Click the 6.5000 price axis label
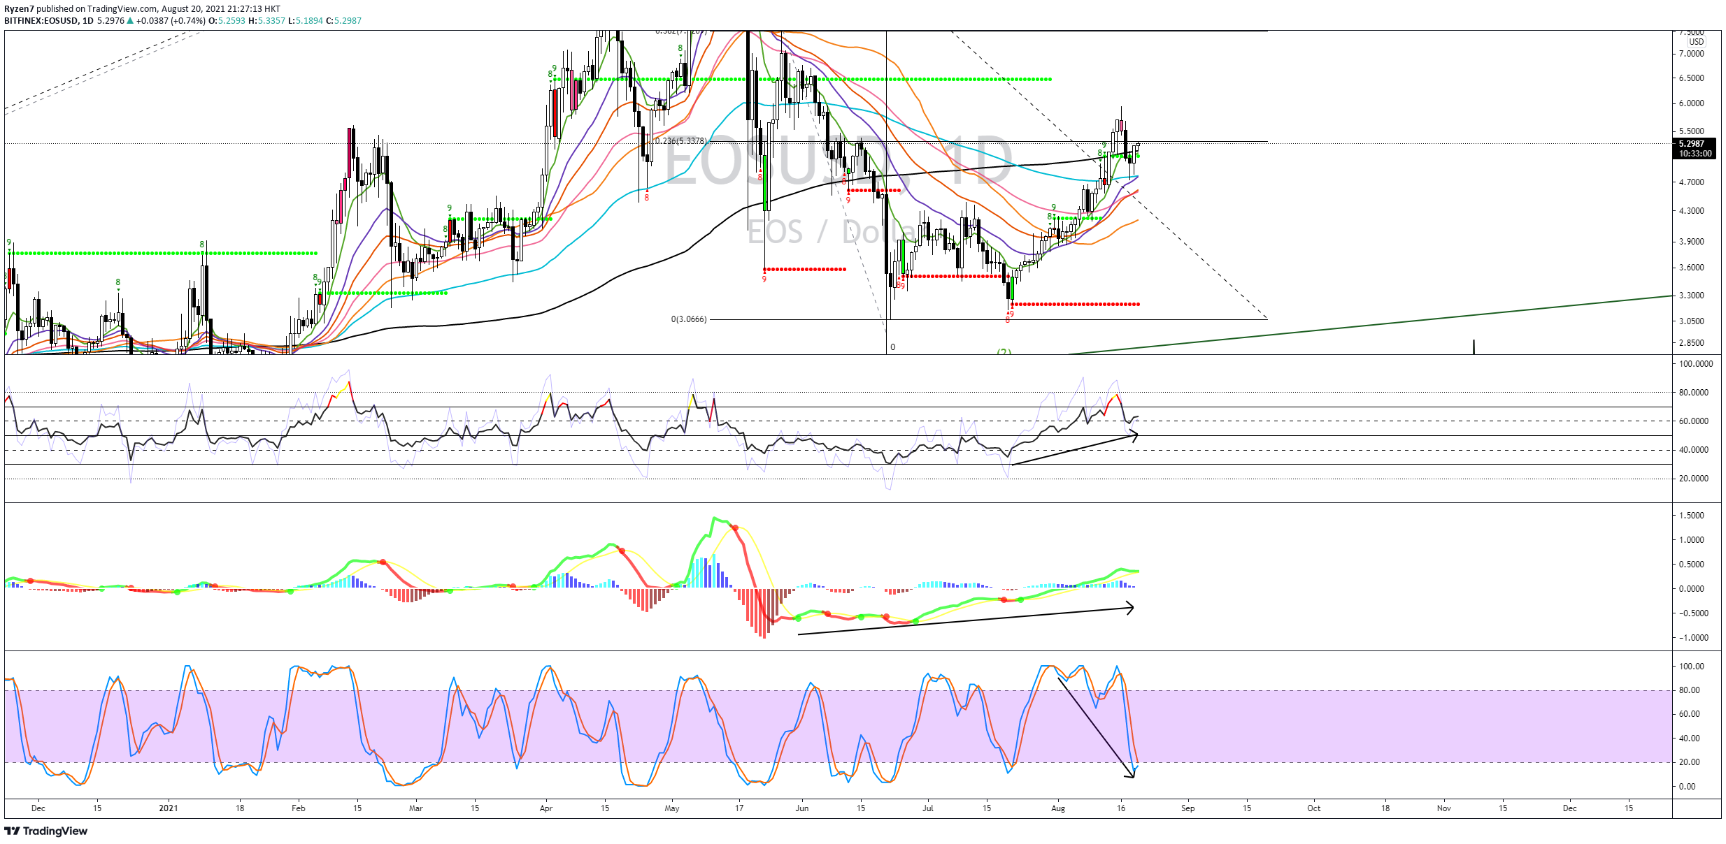 [x=1692, y=78]
